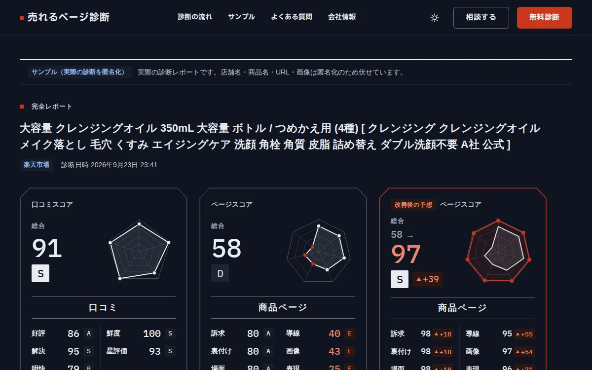Screen dimensions: 592x370
Task: Click the predicted score 97
Action: pyautogui.click(x=406, y=254)
